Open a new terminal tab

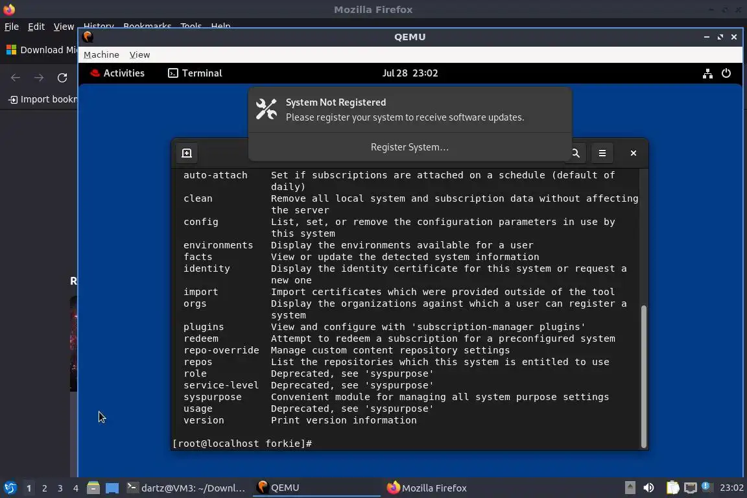point(187,153)
